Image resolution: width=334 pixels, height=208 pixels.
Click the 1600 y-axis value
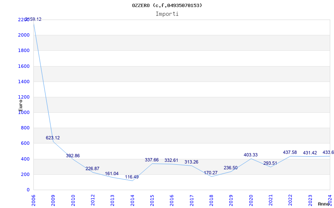click(24, 66)
